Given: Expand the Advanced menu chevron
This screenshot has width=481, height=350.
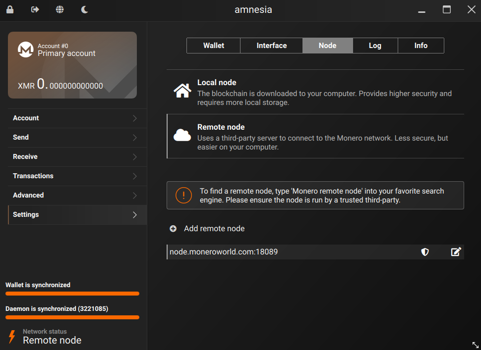Looking at the screenshot, I should [x=135, y=196].
